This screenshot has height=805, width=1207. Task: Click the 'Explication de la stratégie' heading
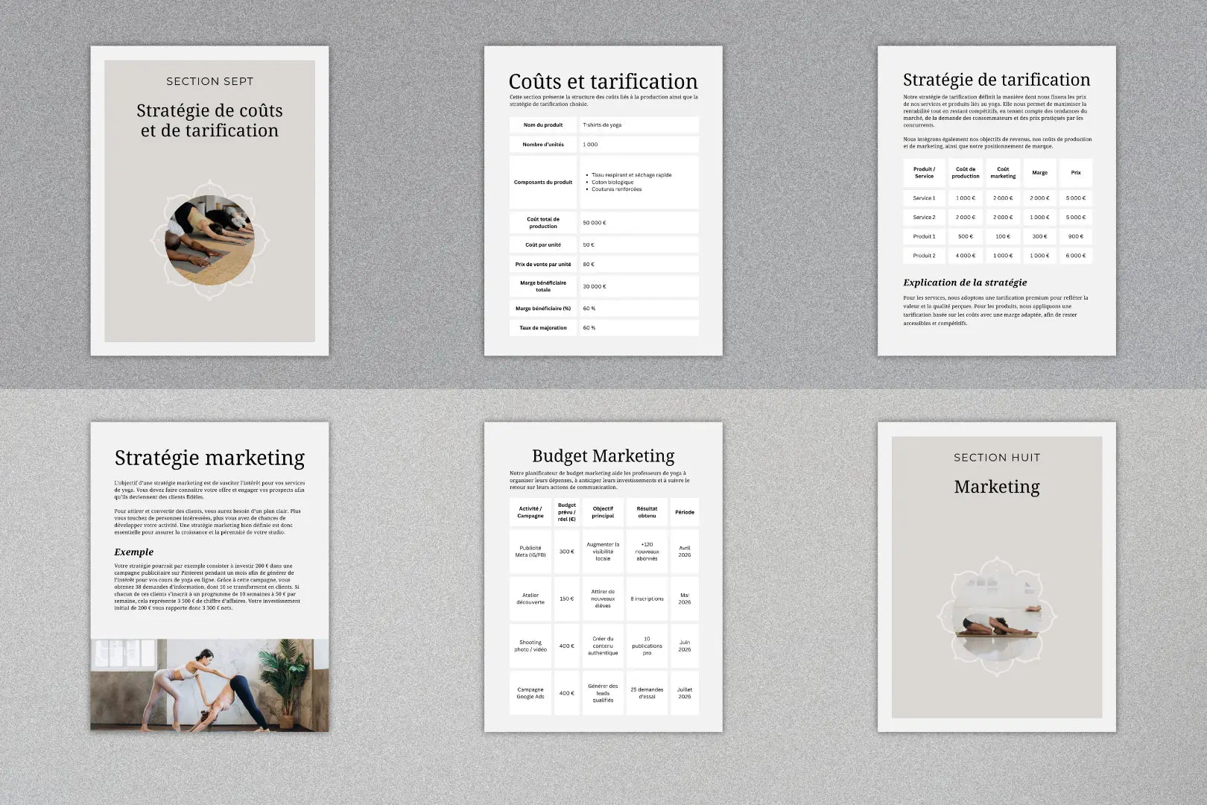pyautogui.click(x=965, y=282)
